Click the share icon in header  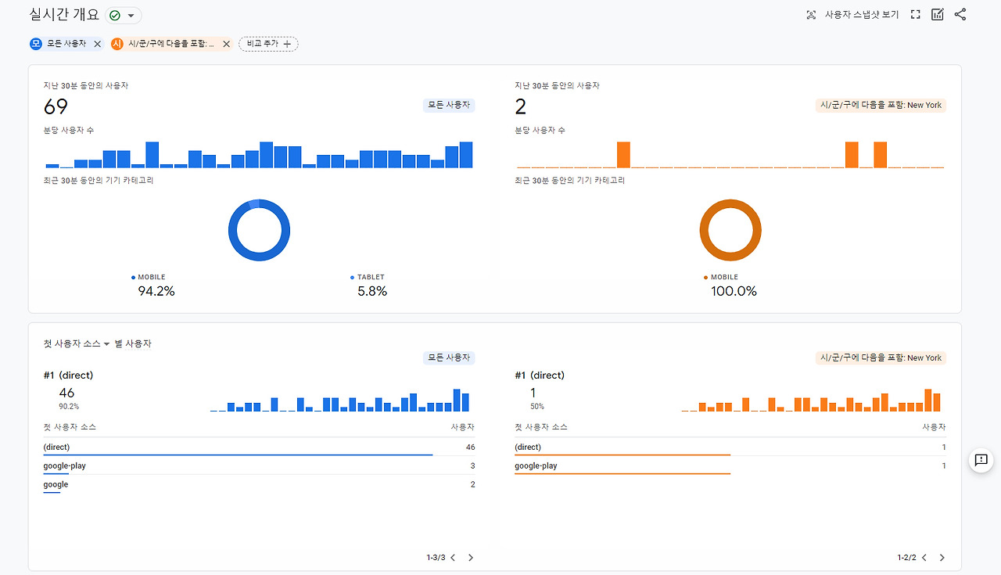point(960,15)
